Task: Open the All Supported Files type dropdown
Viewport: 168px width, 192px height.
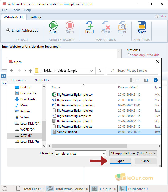Action: 133,153
